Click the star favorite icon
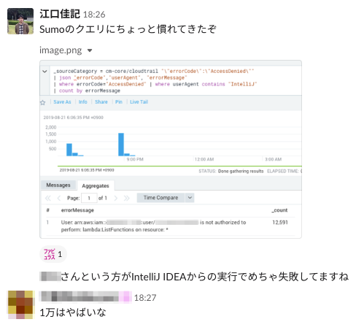The width and height of the screenshot is (356, 322). tap(43, 102)
